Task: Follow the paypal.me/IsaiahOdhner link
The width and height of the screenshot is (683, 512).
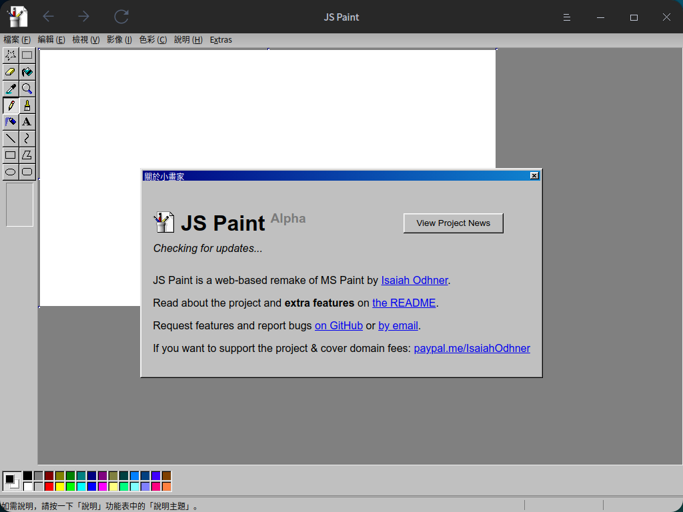Action: (x=472, y=349)
